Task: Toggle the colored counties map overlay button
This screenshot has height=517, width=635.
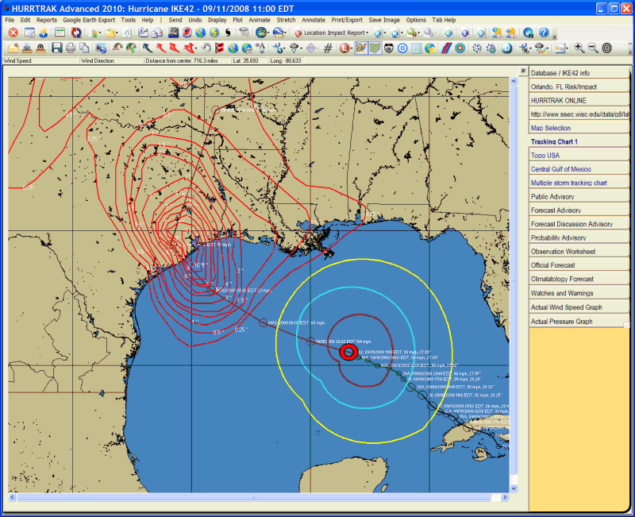Action: point(360,48)
